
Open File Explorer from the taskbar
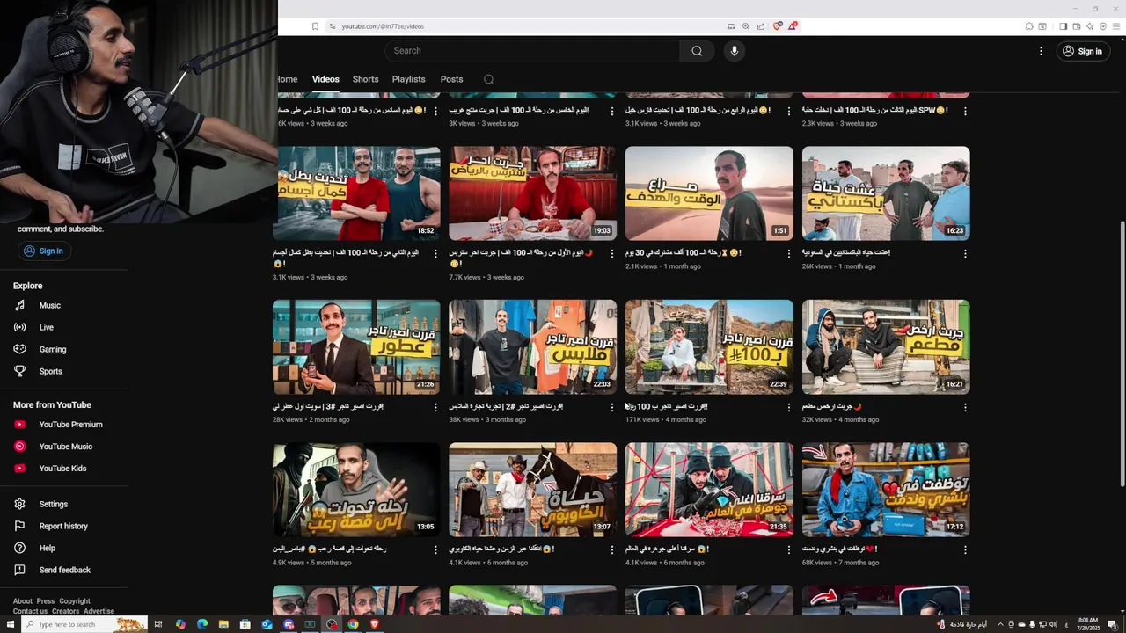pyautogui.click(x=223, y=624)
